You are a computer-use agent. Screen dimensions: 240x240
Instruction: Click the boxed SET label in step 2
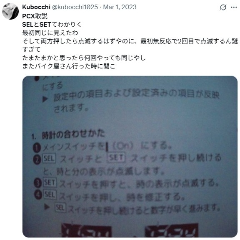[116, 157]
